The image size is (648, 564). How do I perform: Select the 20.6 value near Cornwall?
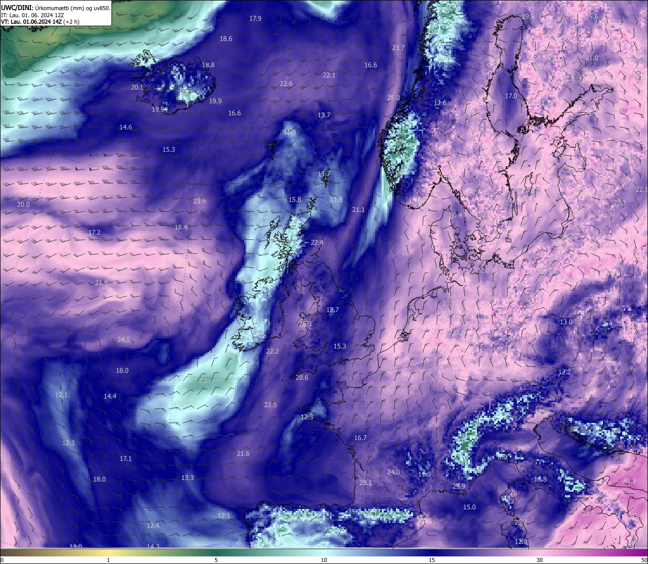coord(302,378)
